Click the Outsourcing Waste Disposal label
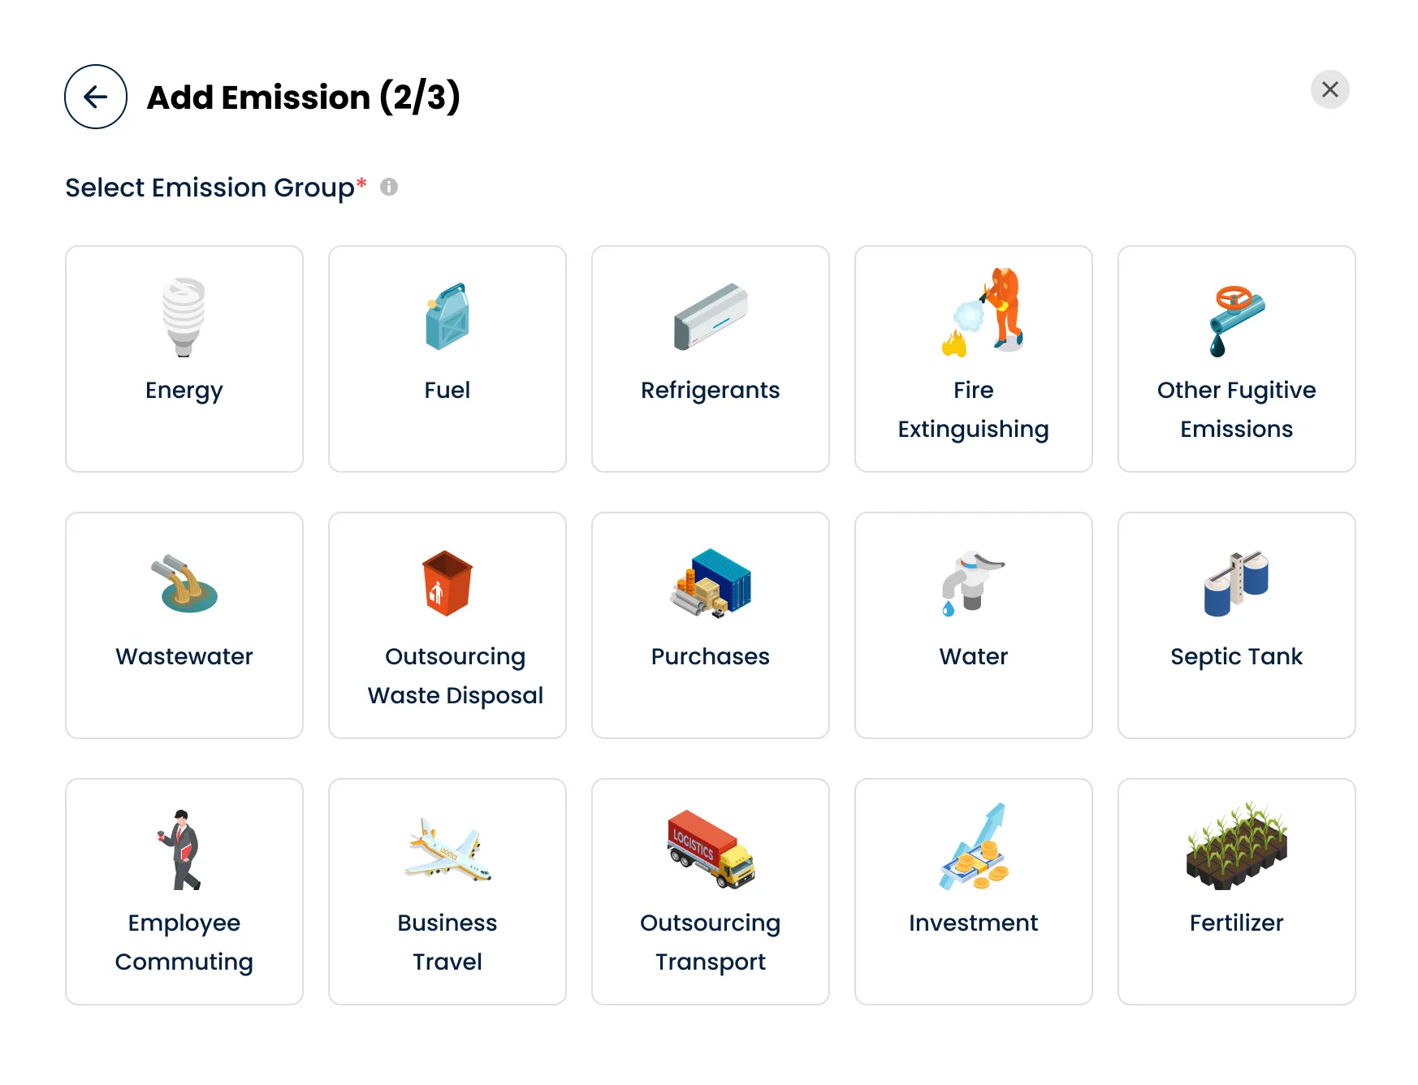Image resolution: width=1418 pixels, height=1085 pixels. tap(455, 676)
